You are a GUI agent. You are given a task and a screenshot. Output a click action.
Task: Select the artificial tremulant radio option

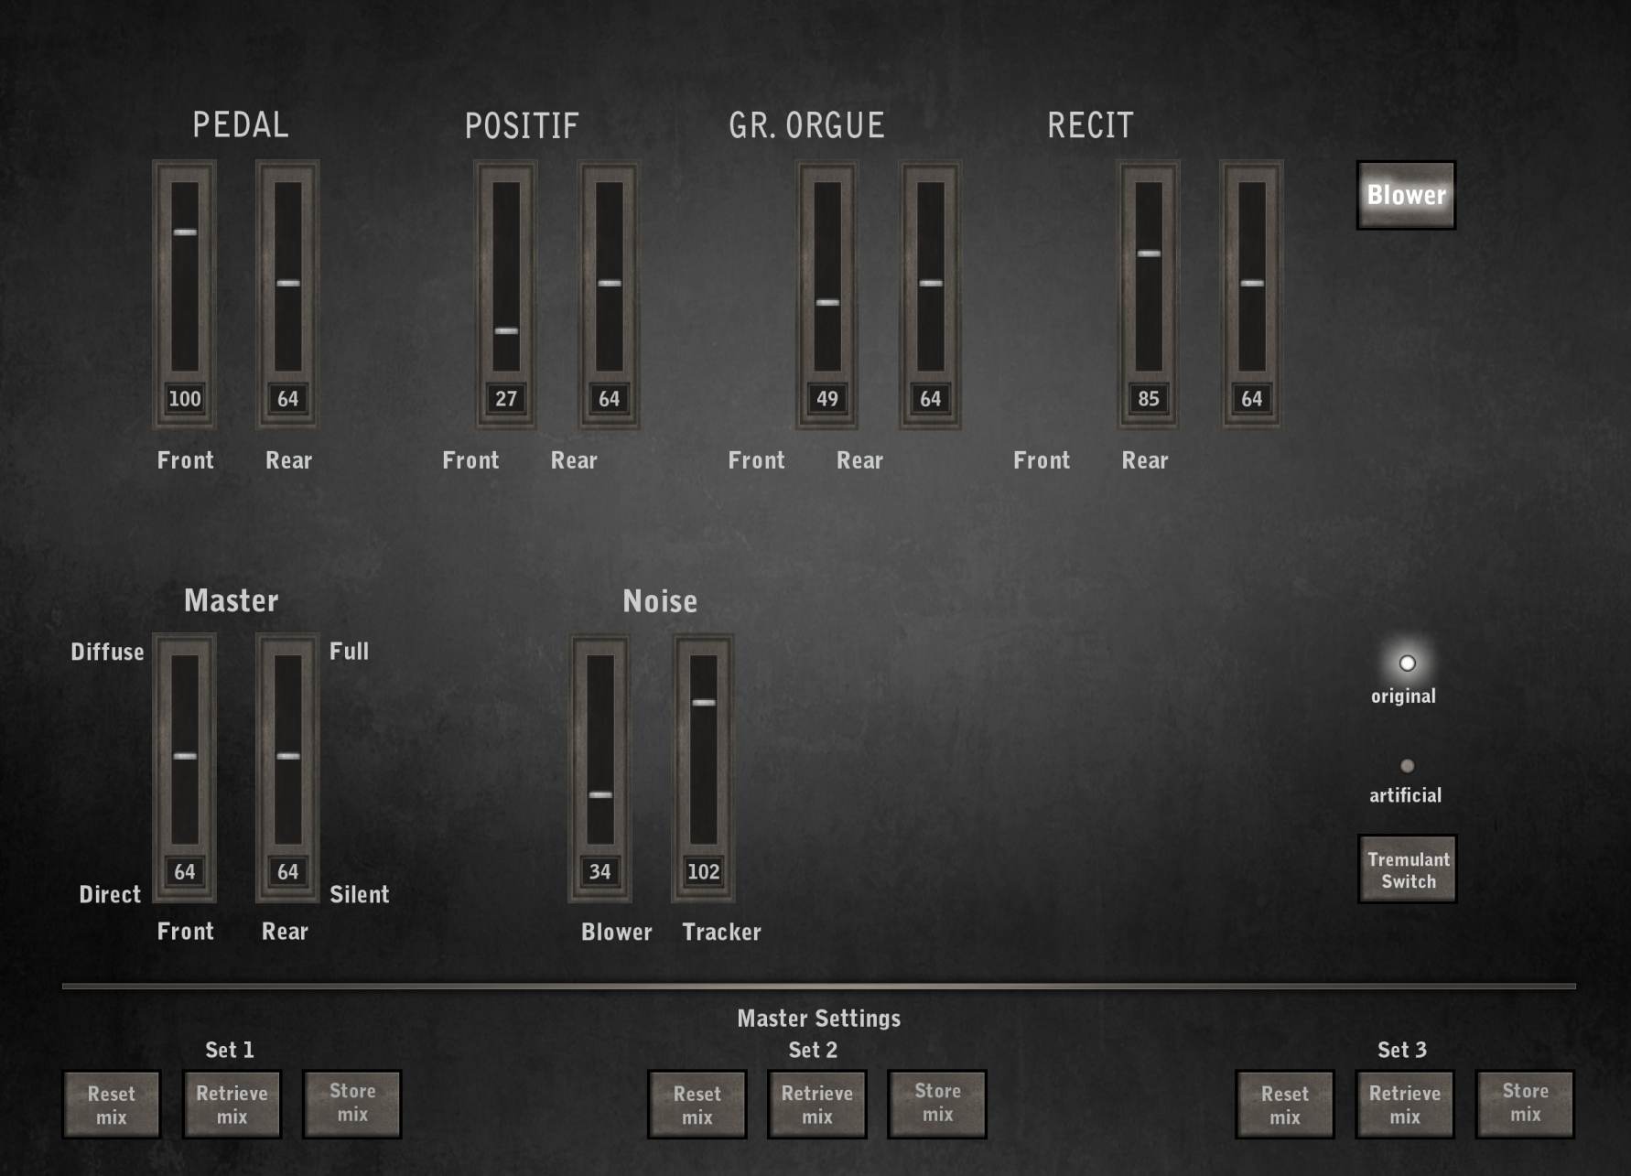(1407, 766)
